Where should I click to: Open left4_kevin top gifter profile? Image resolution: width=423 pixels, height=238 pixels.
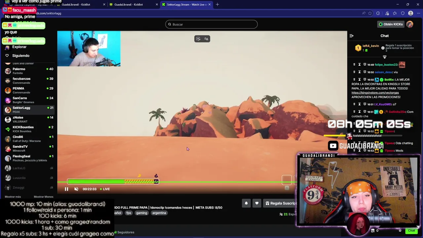[370, 46]
